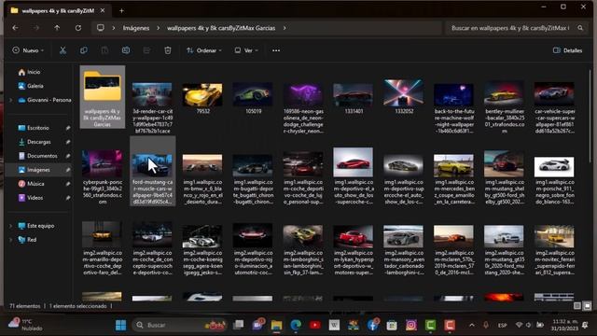
Task: Select the 105019 image file
Action: [x=253, y=98]
